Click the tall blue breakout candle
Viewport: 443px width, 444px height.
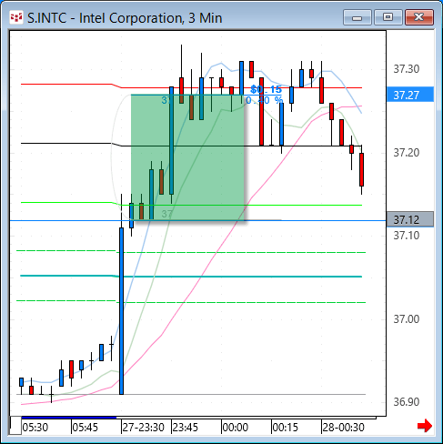(x=121, y=311)
